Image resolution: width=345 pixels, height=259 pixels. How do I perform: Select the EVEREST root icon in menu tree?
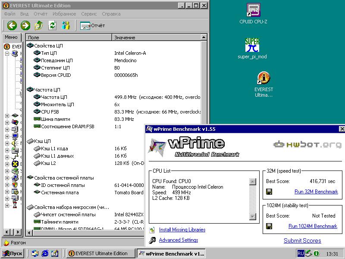coord(7,47)
